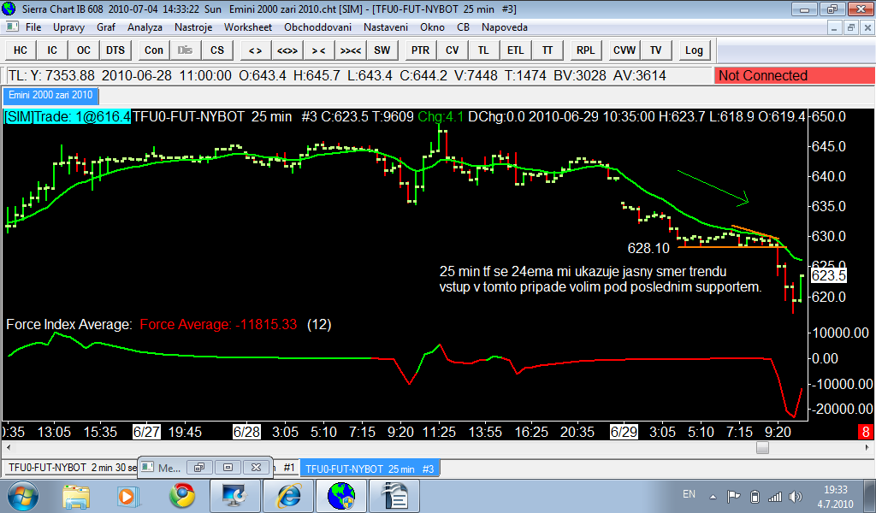Open Windows Explorer from taskbar
876x513 pixels.
click(76, 496)
